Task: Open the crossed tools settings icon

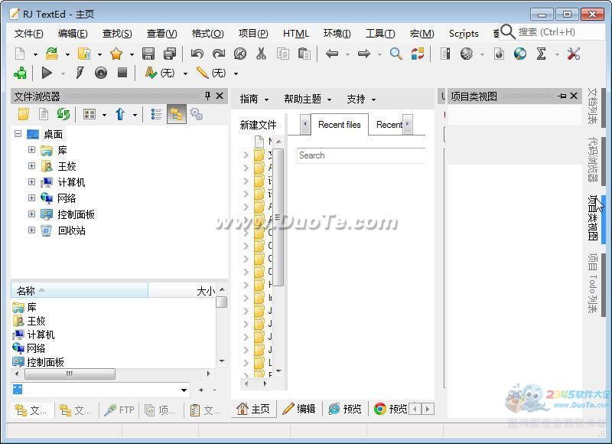Action: [573, 54]
